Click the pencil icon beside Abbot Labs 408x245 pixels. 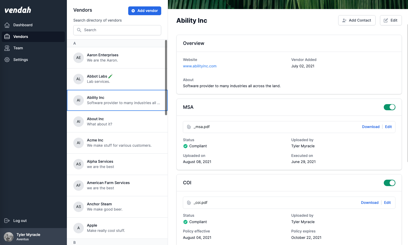[110, 76]
